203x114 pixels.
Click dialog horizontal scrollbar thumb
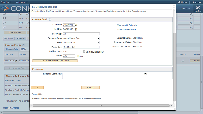click(101, 105)
